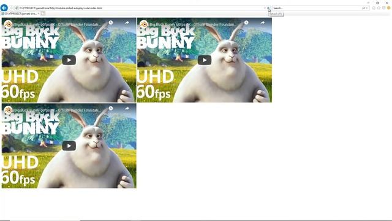Viewport: 392px width, 221px height.
Task: Minimize the browser window
Action: pyautogui.click(x=368, y=2)
